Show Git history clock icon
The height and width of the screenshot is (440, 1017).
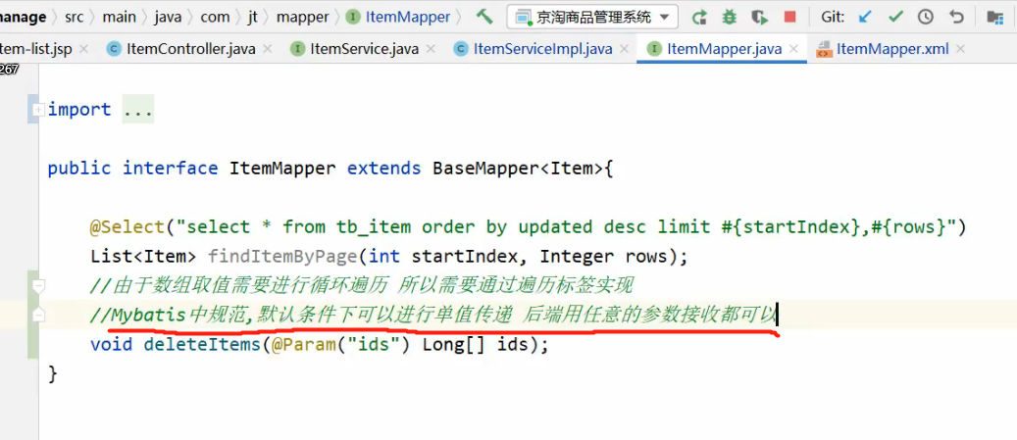[926, 18]
